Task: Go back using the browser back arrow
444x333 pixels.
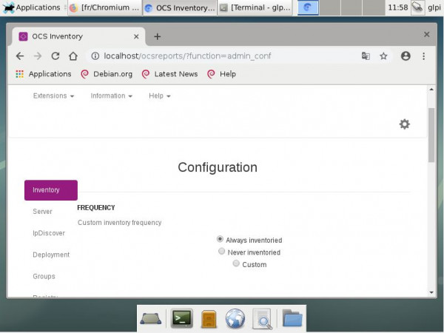Action: coord(20,56)
